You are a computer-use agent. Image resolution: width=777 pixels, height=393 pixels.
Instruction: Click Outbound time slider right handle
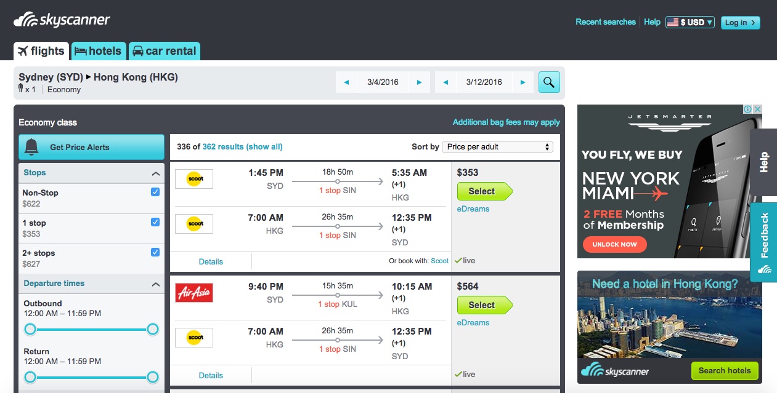pos(153,329)
